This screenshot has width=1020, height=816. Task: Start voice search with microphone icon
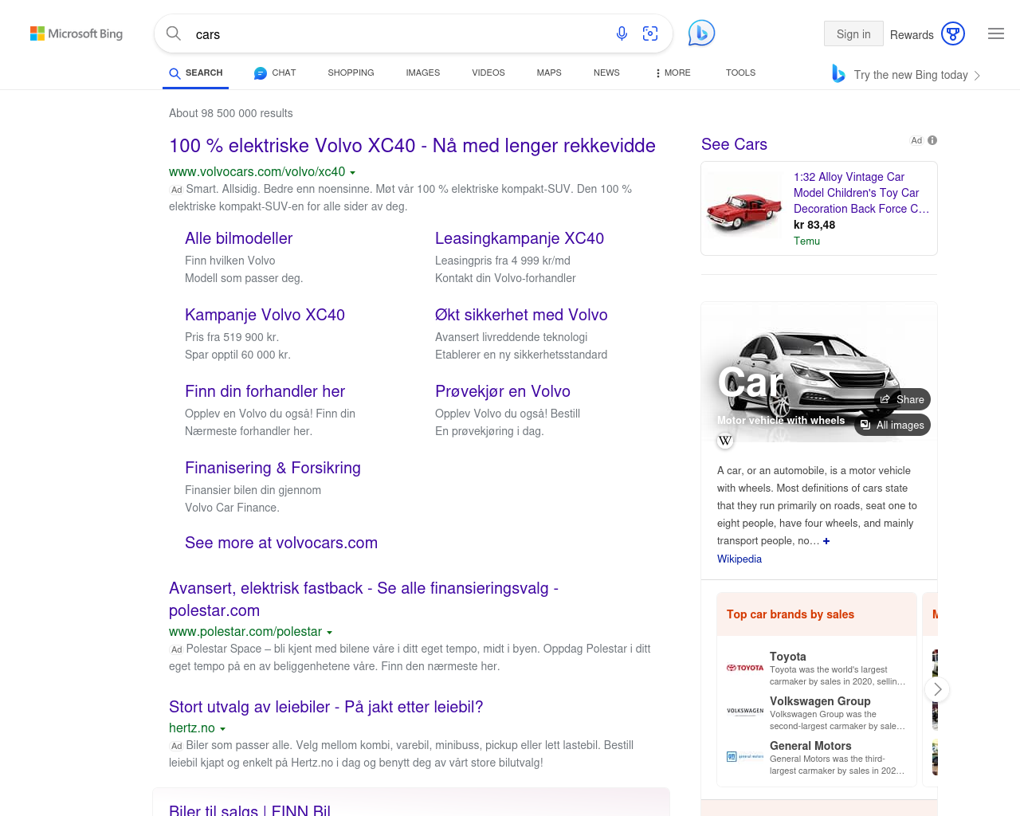[622, 33]
